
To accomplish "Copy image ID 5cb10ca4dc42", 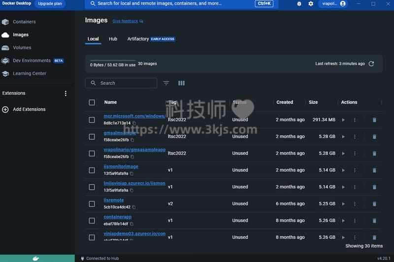I will click(133, 207).
